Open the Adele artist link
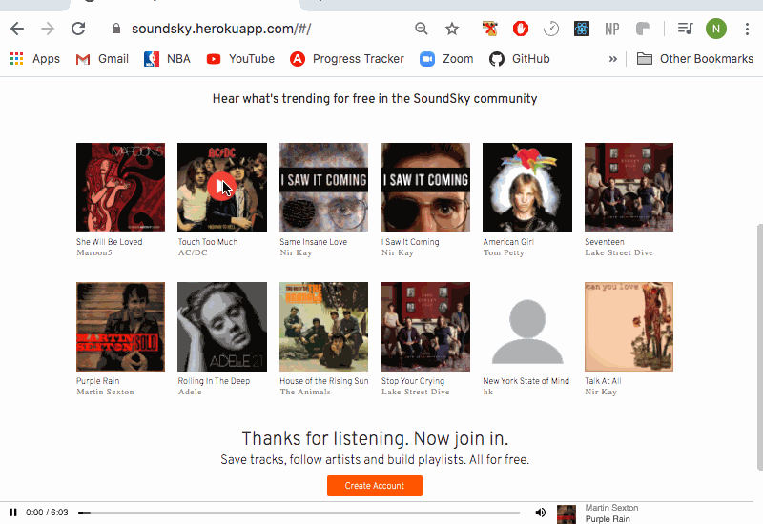Image resolution: width=763 pixels, height=524 pixels. pos(190,392)
